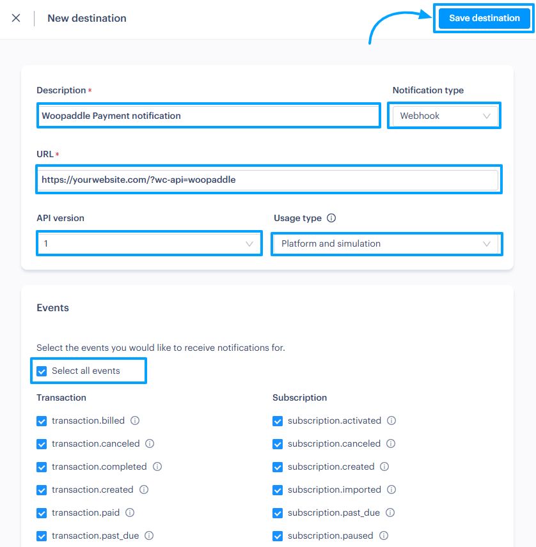
Task: Open info icon for transaction.past_due
Action: pos(149,536)
